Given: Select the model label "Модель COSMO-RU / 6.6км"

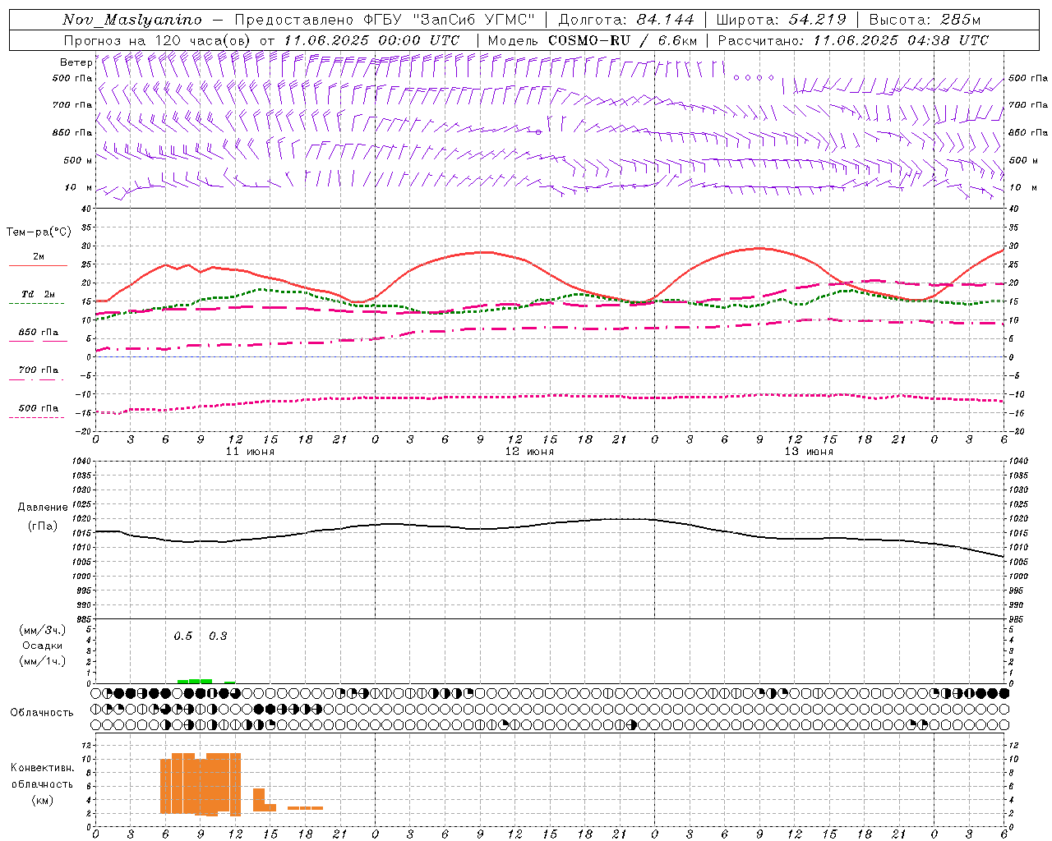Looking at the screenshot, I should pyautogui.click(x=593, y=40).
